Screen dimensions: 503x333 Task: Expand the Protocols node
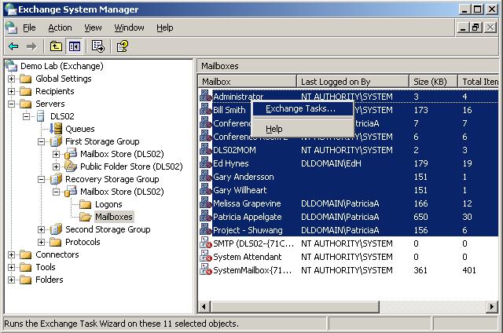coord(41,242)
